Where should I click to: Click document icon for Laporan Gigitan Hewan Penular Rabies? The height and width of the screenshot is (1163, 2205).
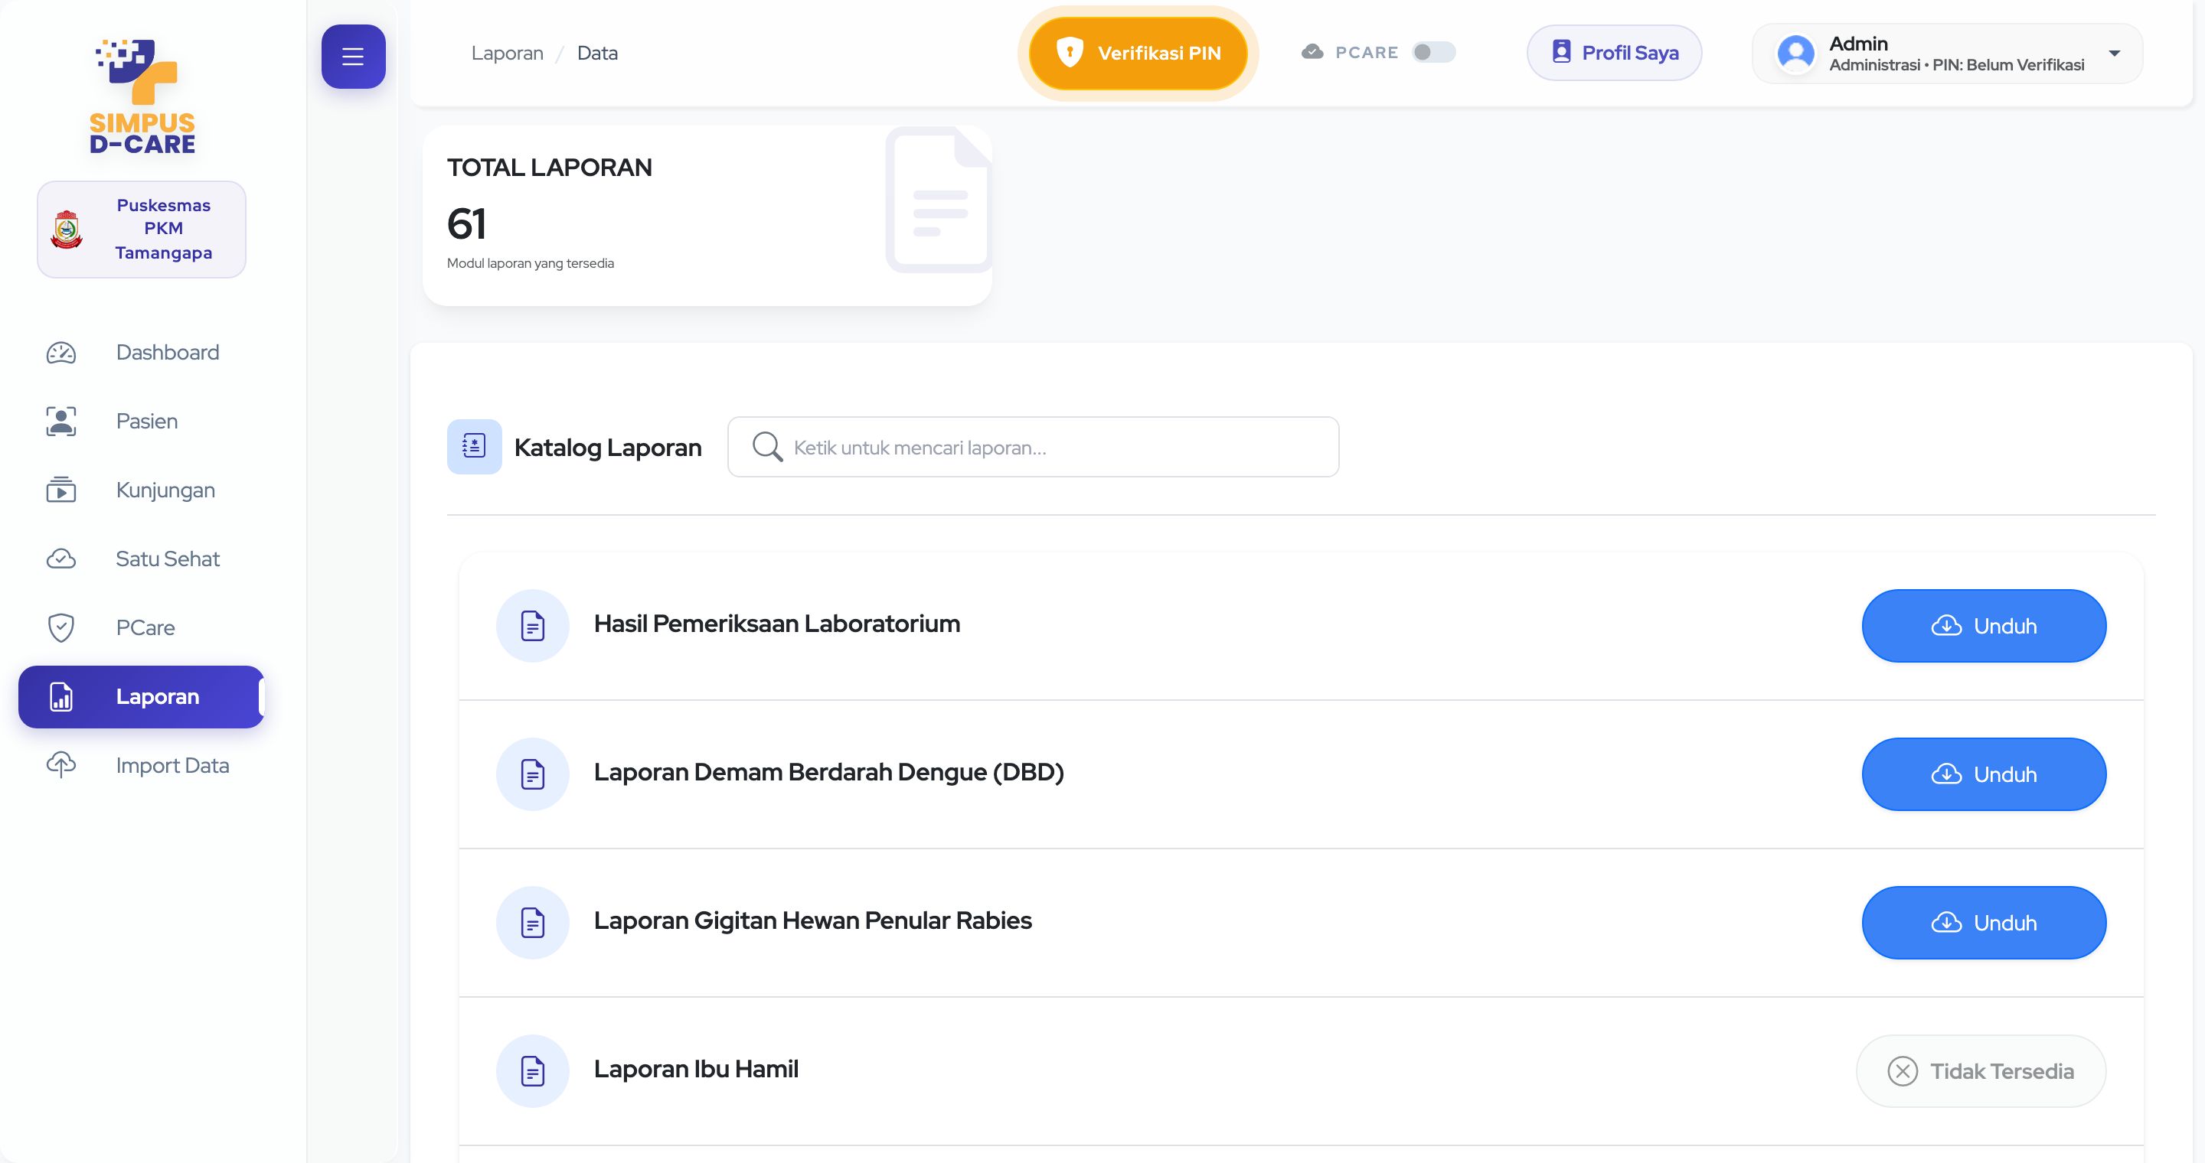(x=532, y=923)
